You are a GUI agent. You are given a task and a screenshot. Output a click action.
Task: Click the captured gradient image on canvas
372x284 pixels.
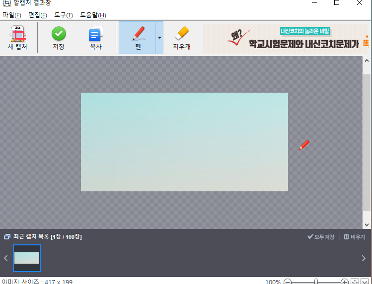tap(184, 142)
